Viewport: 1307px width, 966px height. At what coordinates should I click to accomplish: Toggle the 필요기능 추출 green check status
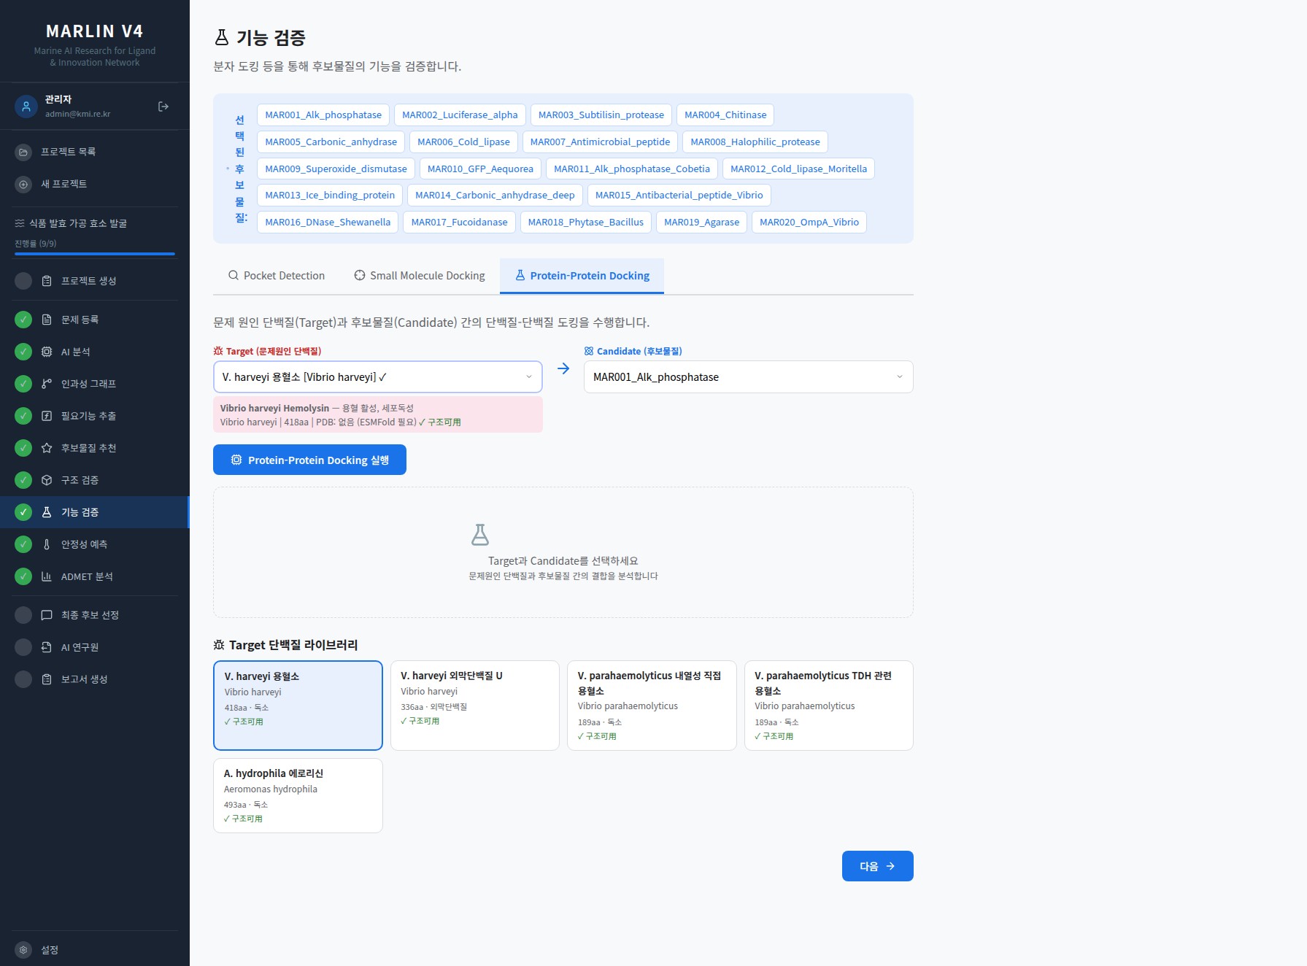click(x=23, y=416)
